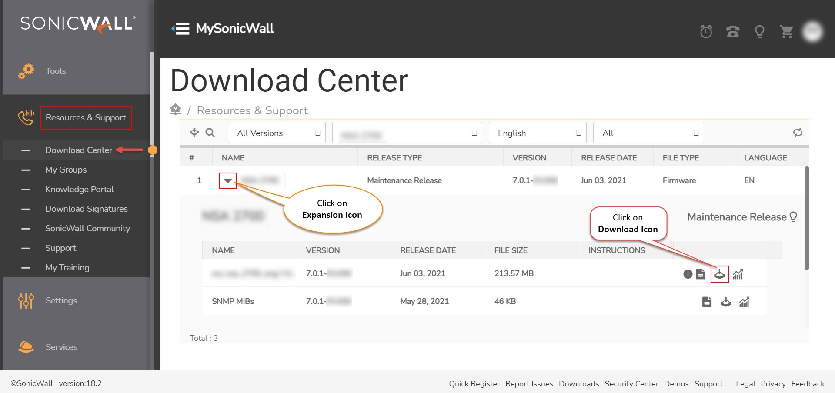The image size is (835, 393).
Task: Open the statistics chart icon for SNMP MIBs
Action: [x=744, y=302]
